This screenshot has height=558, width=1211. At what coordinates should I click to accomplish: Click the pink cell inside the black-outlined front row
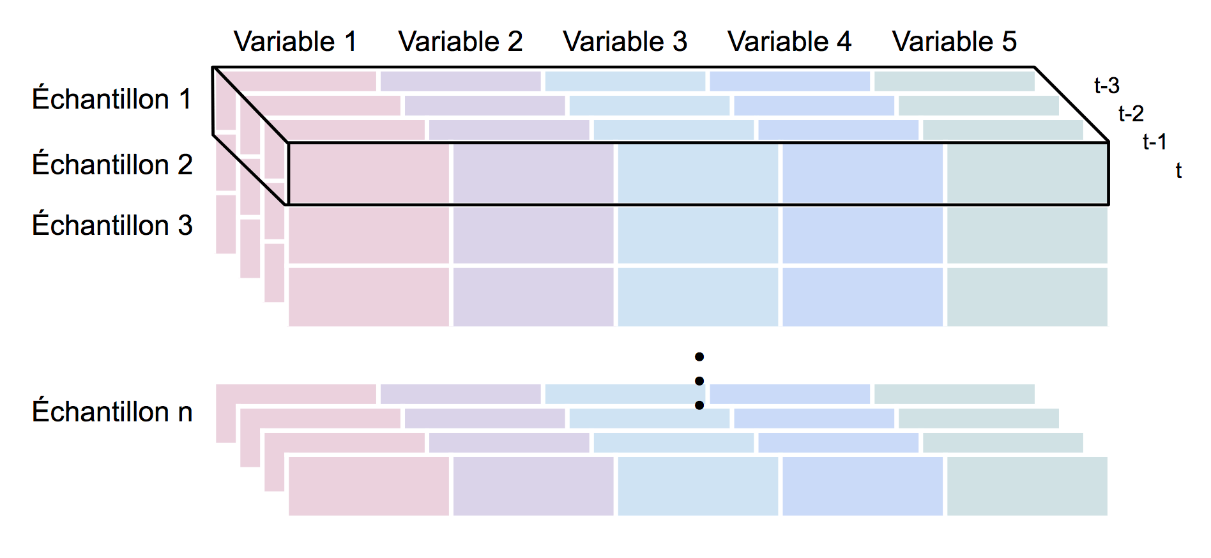pos(369,174)
